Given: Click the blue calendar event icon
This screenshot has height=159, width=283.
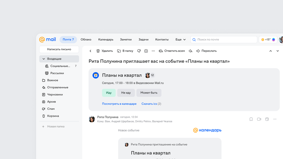Looking at the screenshot, I should pos(96,75).
